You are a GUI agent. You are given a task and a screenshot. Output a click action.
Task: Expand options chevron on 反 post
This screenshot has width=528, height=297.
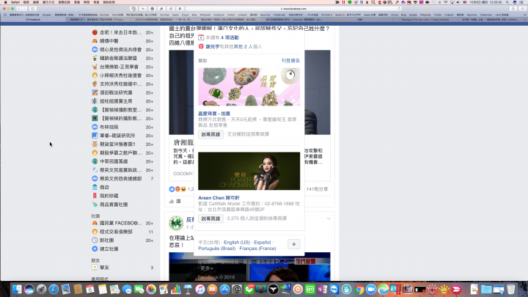click(x=329, y=219)
